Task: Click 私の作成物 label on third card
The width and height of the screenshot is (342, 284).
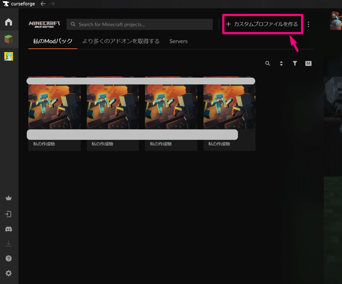Action: tap(160, 144)
